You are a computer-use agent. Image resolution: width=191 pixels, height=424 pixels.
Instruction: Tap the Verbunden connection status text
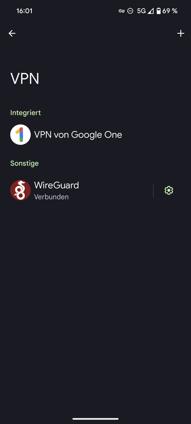coord(51,197)
